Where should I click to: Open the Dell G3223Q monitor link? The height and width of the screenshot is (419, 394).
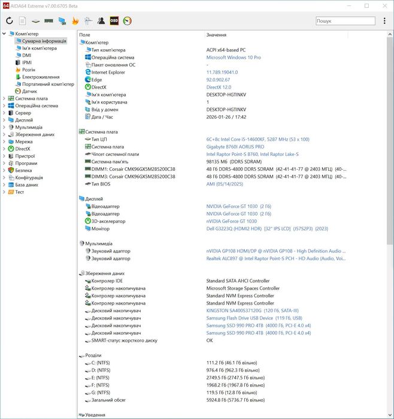(267, 229)
